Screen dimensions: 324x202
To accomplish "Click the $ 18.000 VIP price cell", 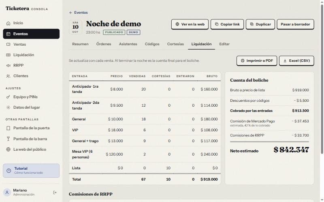I will 115,130.
